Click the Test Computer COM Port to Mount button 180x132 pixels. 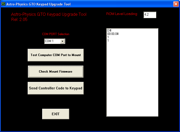[x=56, y=55]
